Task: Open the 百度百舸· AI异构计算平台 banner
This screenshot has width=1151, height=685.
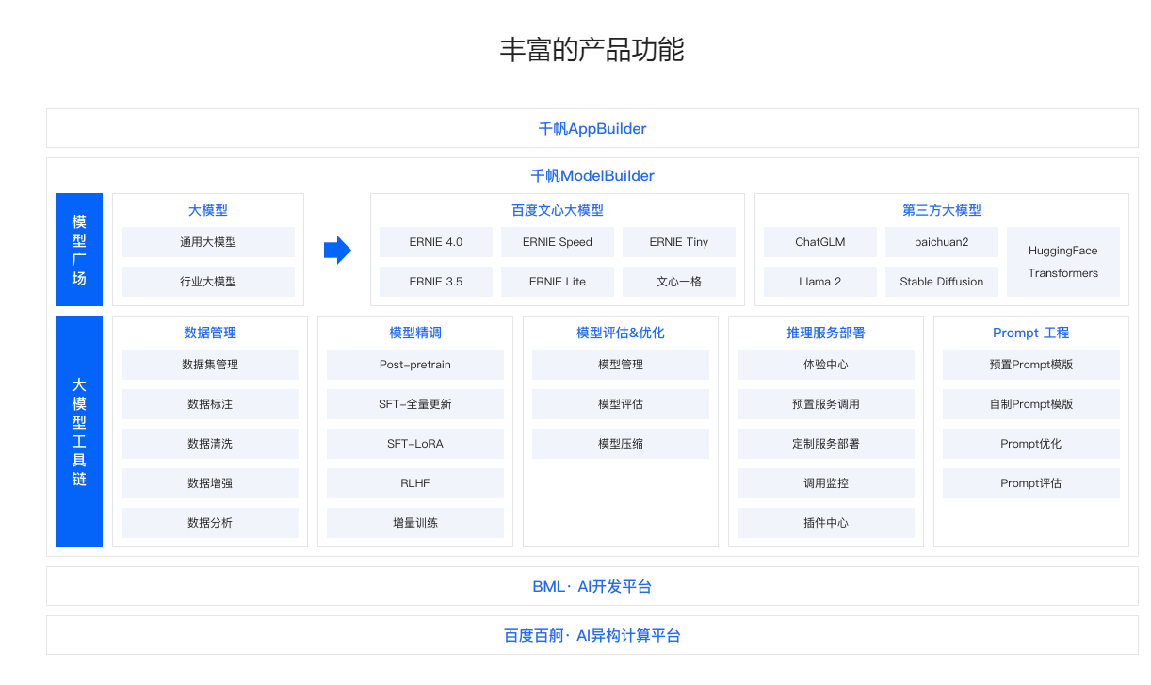Action: pos(592,635)
